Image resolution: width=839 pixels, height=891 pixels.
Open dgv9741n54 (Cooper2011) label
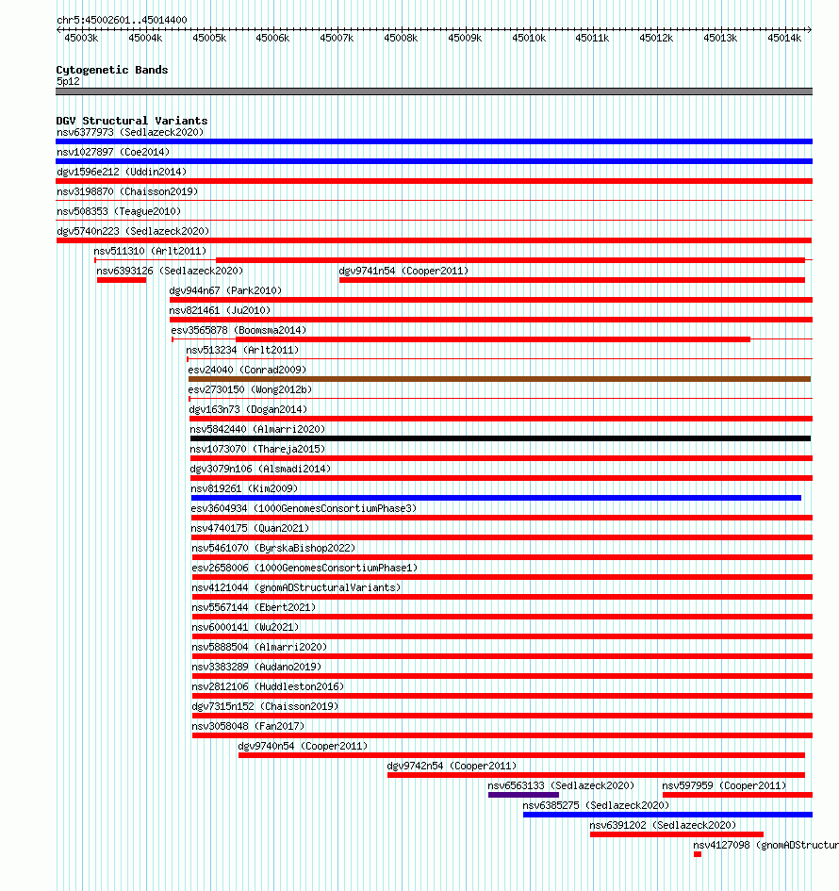(x=403, y=271)
